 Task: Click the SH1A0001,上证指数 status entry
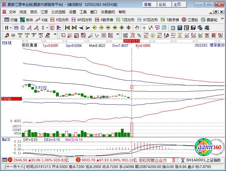(x=203, y=160)
